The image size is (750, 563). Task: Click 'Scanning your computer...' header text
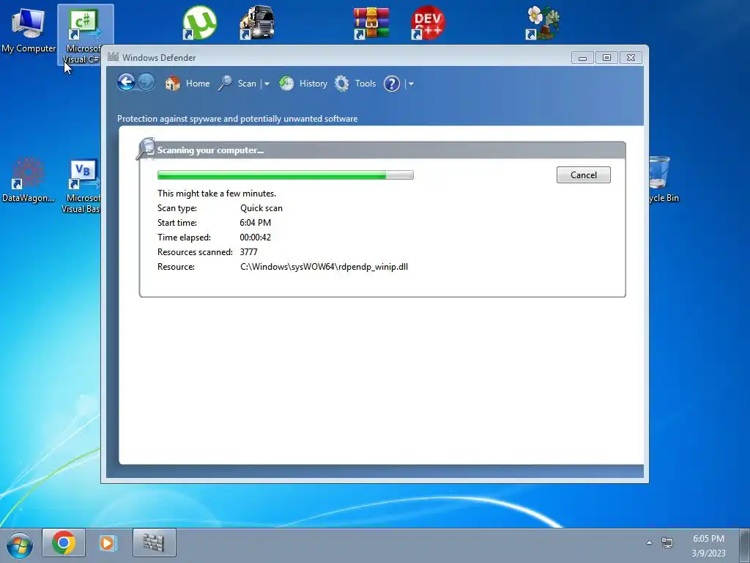point(210,150)
